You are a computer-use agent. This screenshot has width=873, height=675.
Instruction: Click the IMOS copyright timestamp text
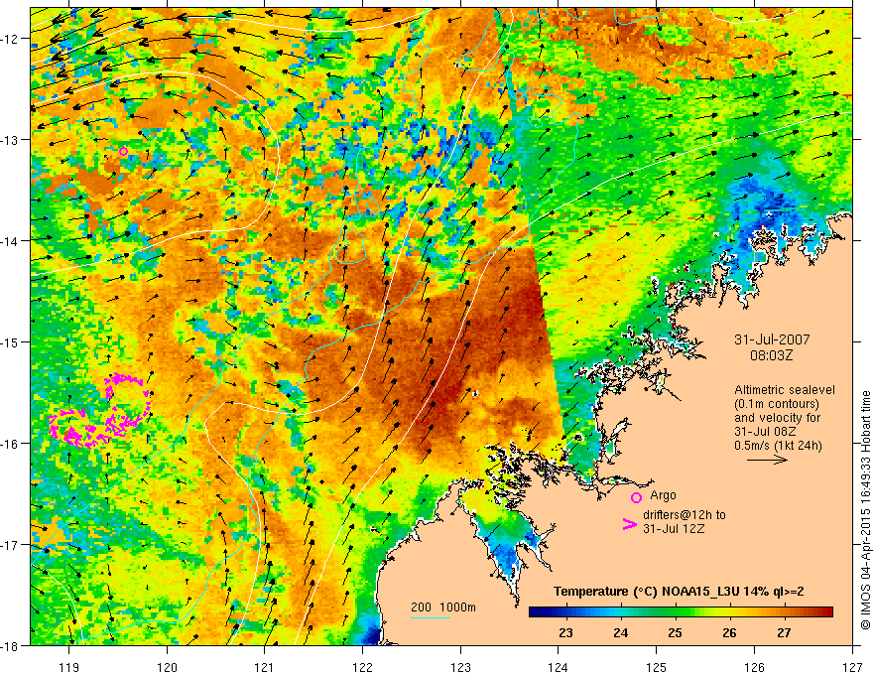click(x=866, y=510)
